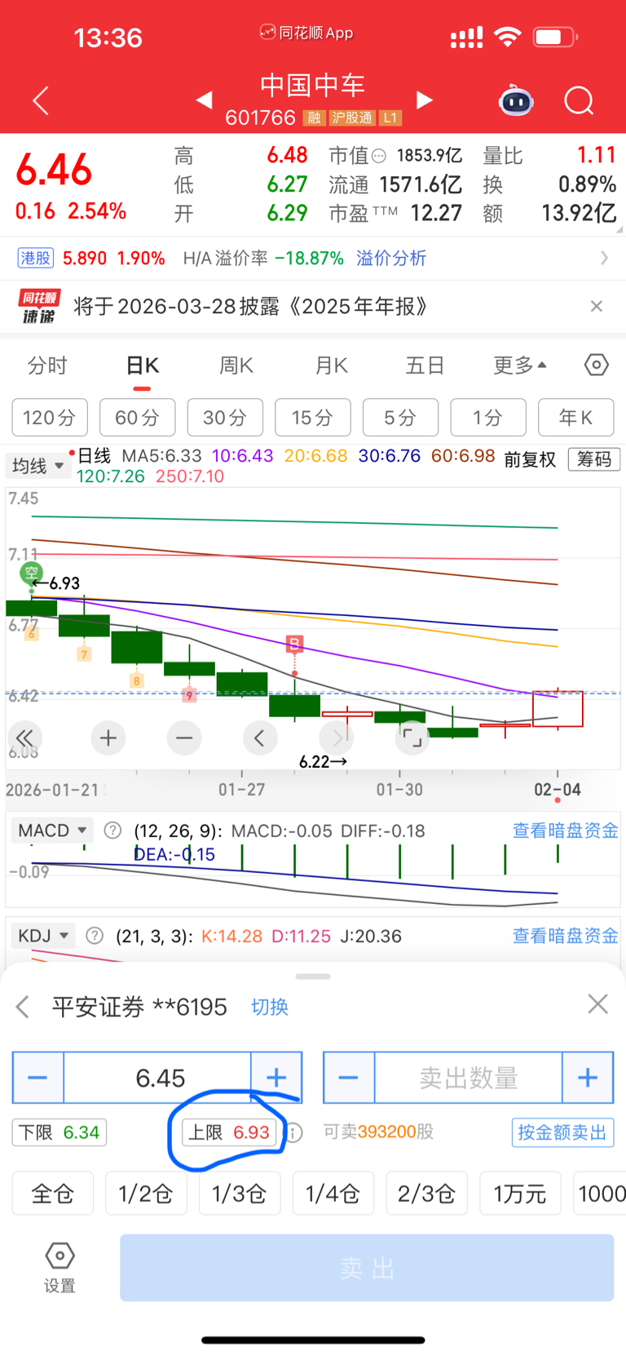Decrease sell price with minus button

[38, 1078]
